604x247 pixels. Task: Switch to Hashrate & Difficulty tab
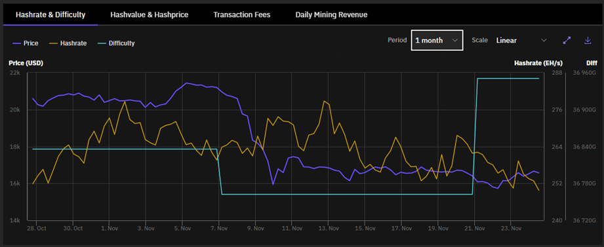click(x=50, y=15)
